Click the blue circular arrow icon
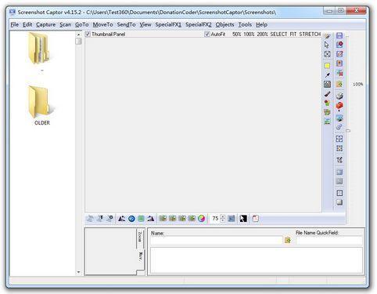The image size is (377, 294). [131, 219]
